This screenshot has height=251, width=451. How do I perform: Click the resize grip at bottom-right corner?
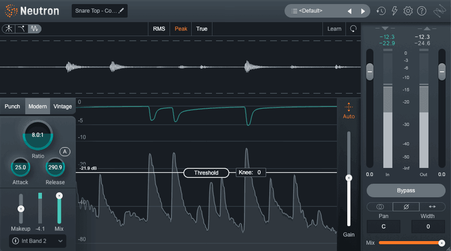(448, 249)
